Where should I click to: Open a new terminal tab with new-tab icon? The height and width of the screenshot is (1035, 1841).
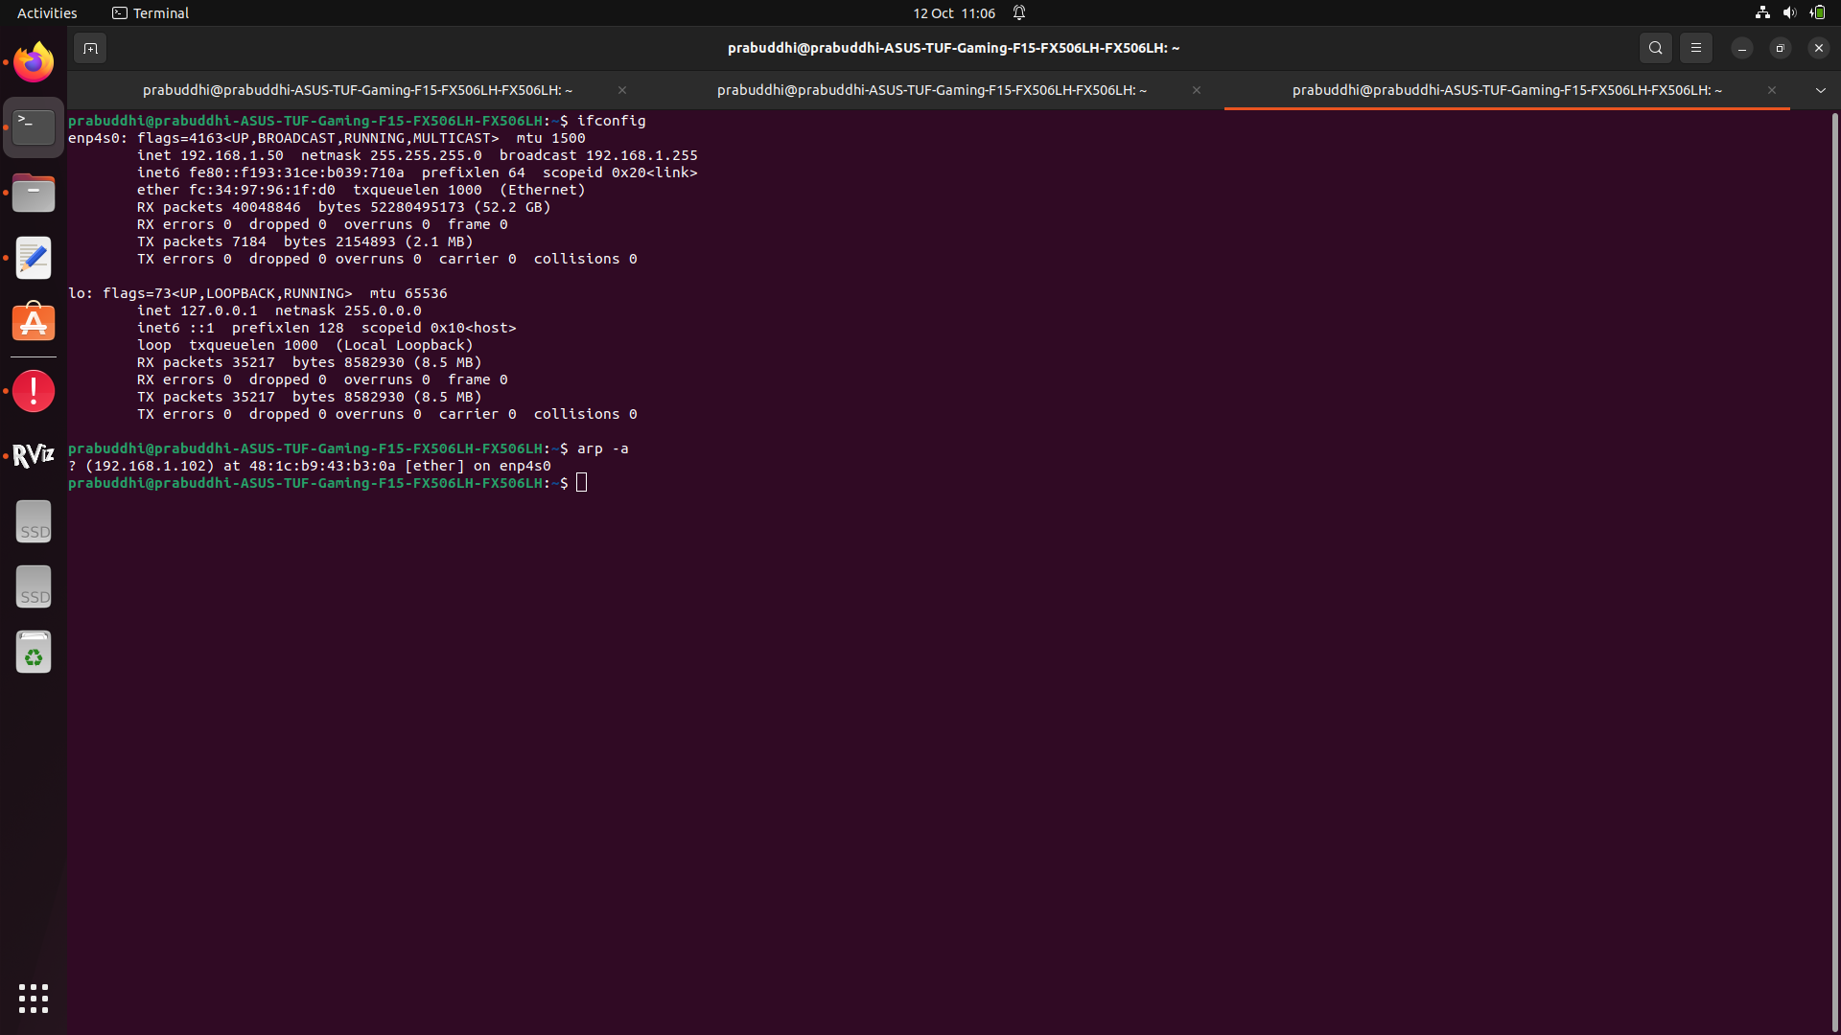[89, 47]
